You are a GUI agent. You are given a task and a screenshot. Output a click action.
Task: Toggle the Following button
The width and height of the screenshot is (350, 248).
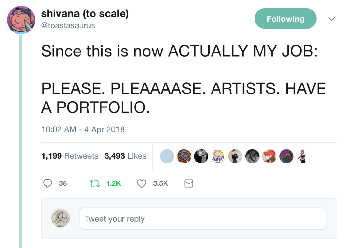285,19
